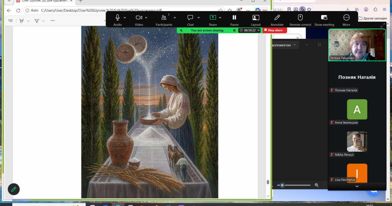Image resolution: width=392 pixels, height=206 pixels.
Task: Select the PDF draw pen tool
Action: click(x=37, y=21)
